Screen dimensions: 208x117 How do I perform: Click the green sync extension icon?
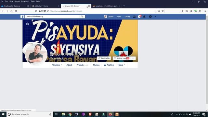pyautogui.click(x=195, y=11)
